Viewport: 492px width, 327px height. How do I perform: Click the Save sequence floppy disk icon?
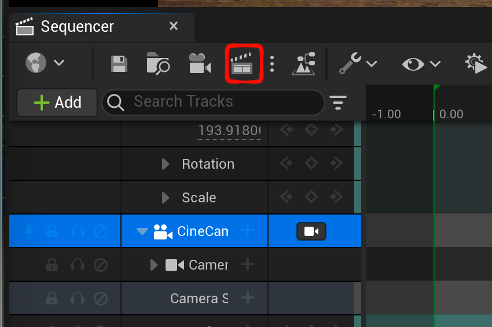click(119, 63)
